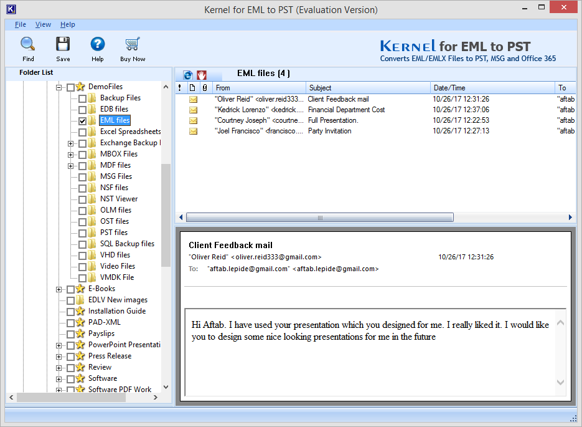Click the item type page column icon

192,88
